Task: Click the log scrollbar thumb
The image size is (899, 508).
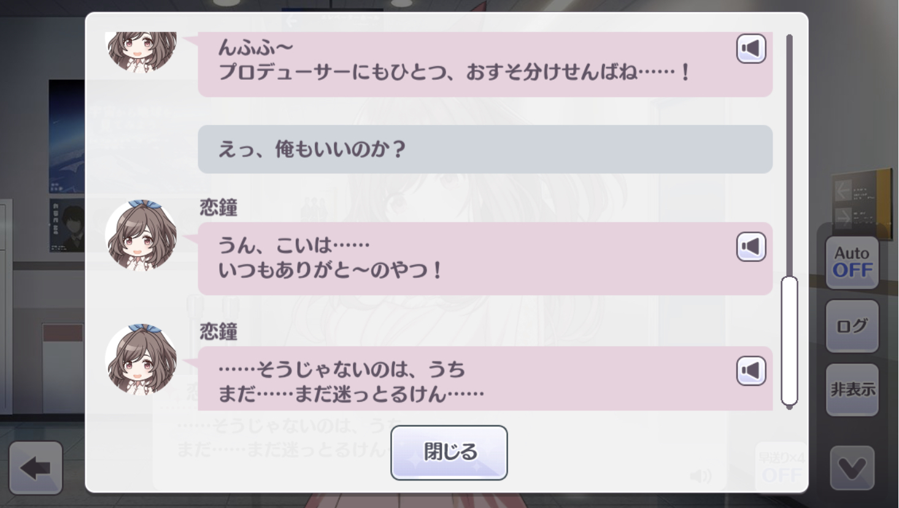Action: (789, 341)
